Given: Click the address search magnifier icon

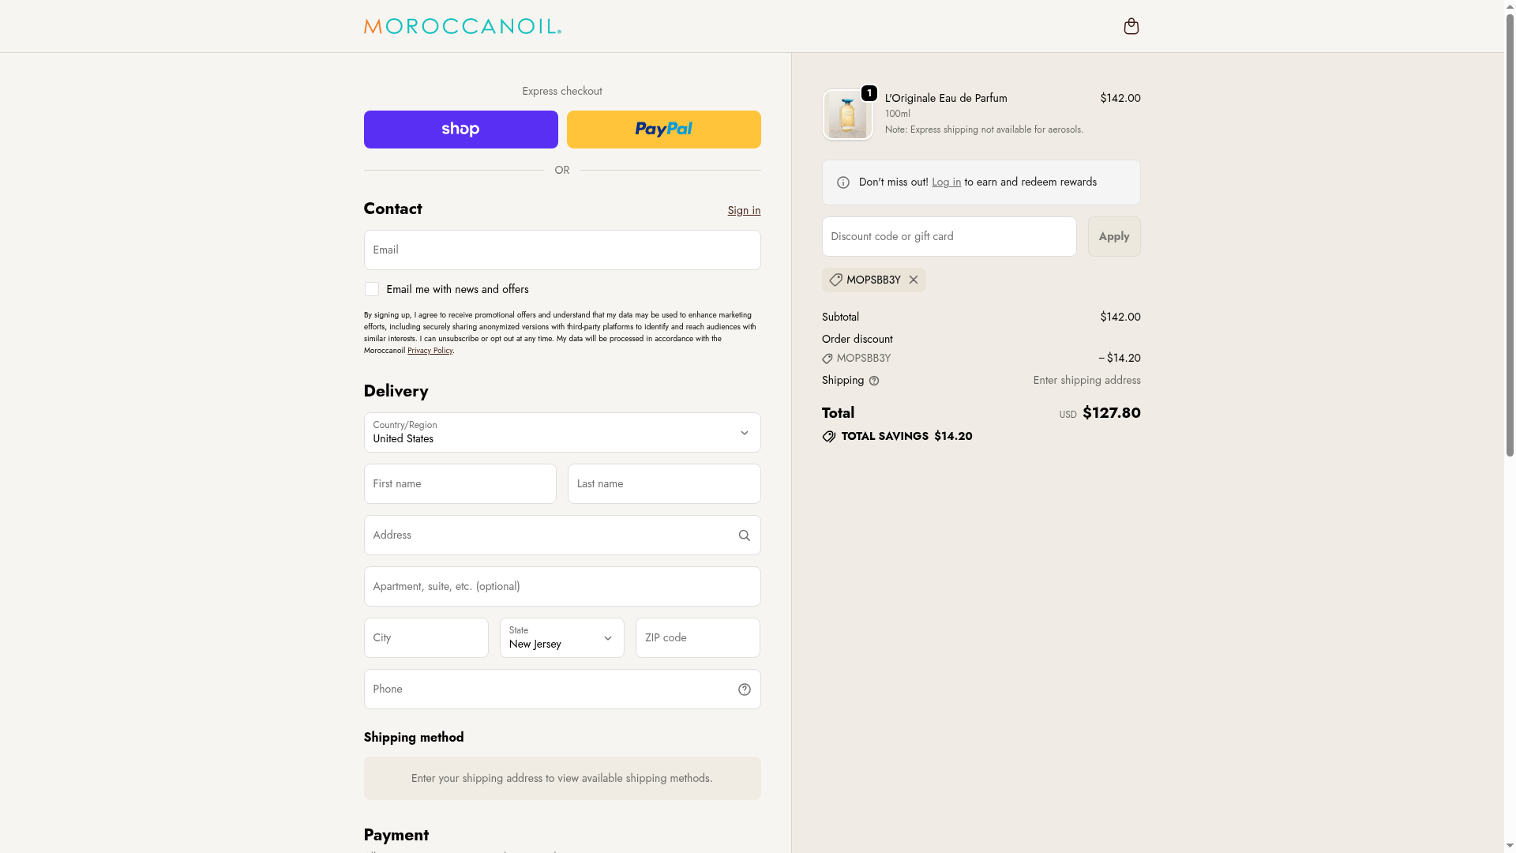Looking at the screenshot, I should pyautogui.click(x=744, y=535).
